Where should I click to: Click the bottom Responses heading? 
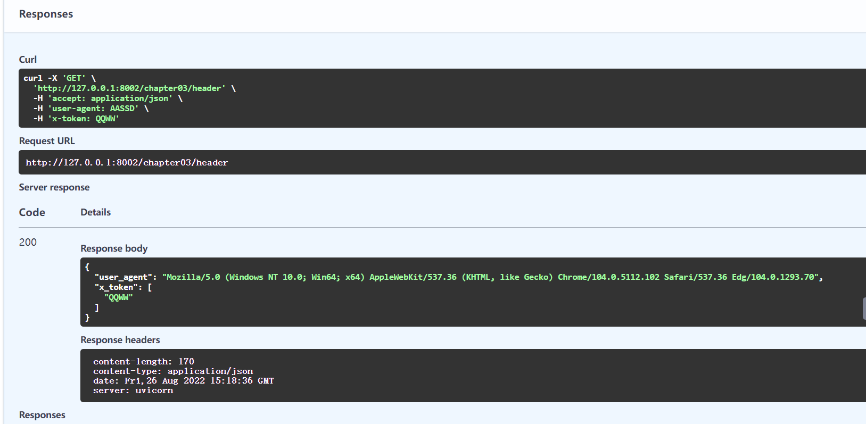click(42, 415)
